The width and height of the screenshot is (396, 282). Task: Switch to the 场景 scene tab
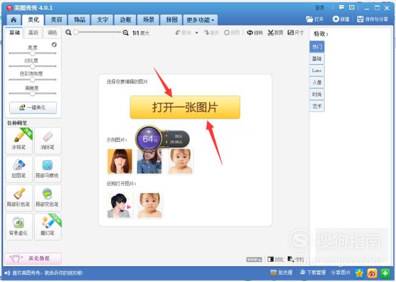coord(149,20)
